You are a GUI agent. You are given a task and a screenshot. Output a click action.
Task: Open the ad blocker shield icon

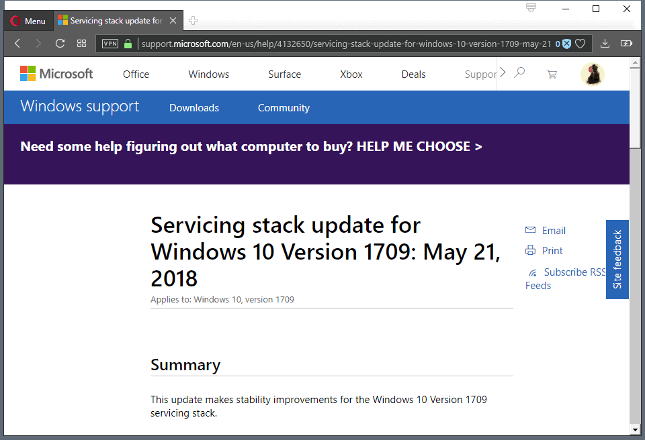pyautogui.click(x=566, y=43)
